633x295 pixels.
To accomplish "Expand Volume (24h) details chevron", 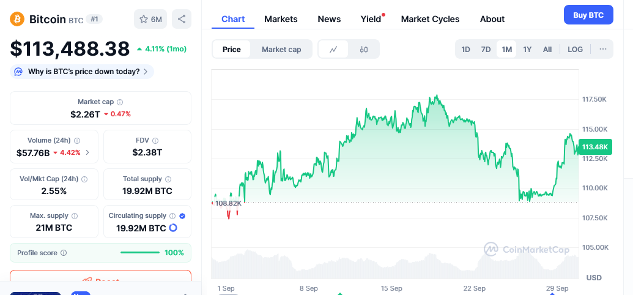I will pos(87,152).
